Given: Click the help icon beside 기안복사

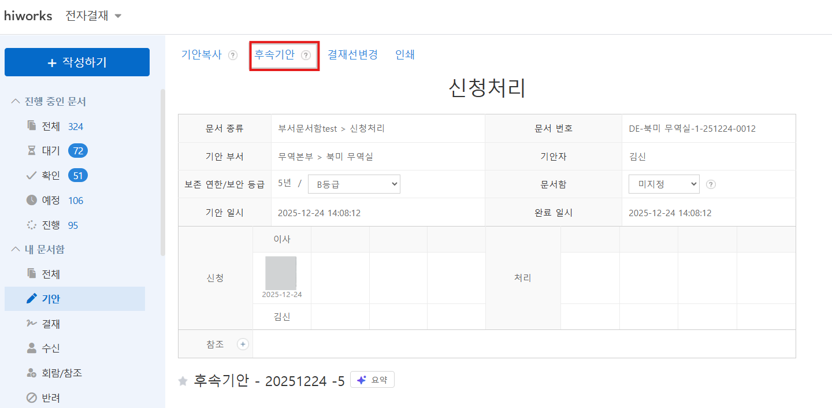Looking at the screenshot, I should point(233,55).
